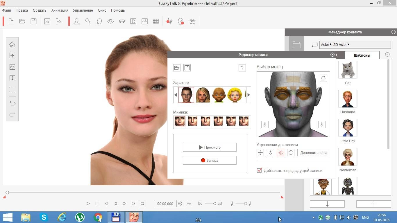Image resolution: width=397 pixels, height=223 pixels.
Task: Expand the Actor path arrow
Action: click(331, 44)
